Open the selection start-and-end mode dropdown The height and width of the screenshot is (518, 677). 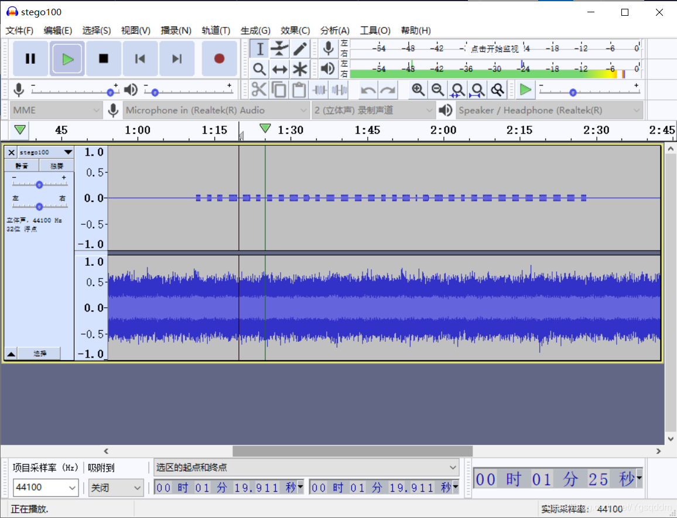click(306, 468)
